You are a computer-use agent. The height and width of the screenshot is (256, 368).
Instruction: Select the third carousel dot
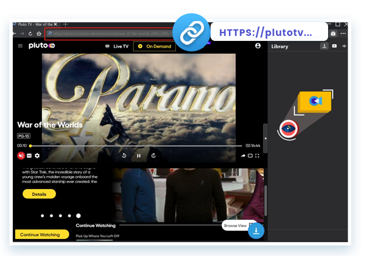(x=60, y=216)
